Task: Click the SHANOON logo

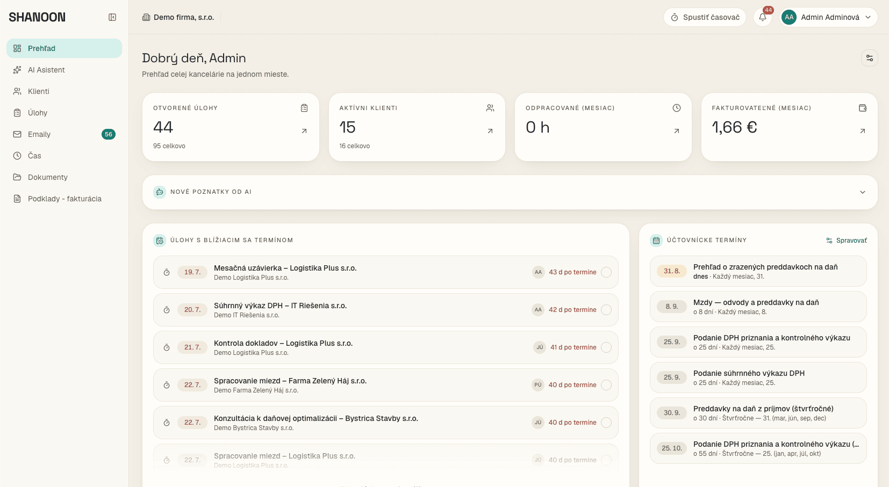Action: pos(37,17)
